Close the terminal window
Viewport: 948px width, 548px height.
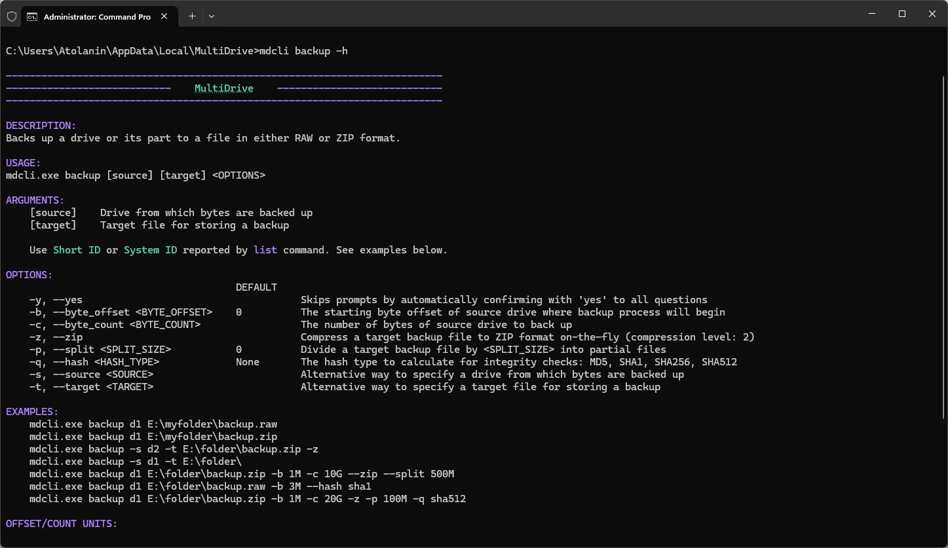coord(932,14)
